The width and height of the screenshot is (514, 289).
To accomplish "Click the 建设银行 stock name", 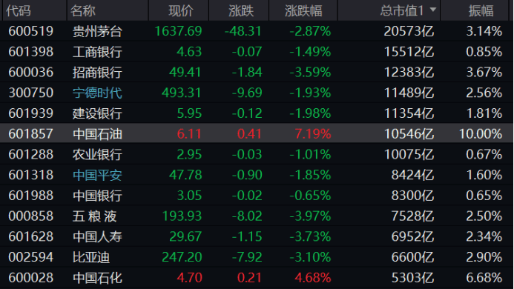I will coord(97,113).
